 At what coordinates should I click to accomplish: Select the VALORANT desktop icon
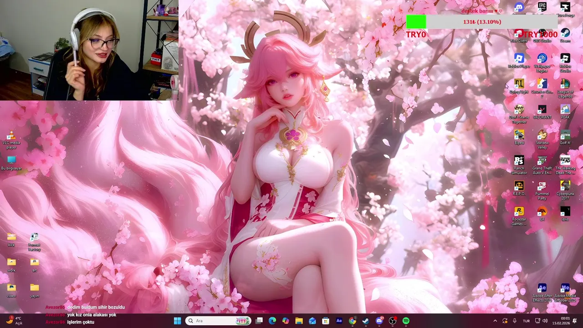coord(542,112)
